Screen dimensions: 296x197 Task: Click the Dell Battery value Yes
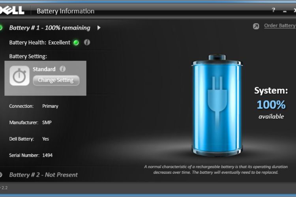click(x=45, y=139)
